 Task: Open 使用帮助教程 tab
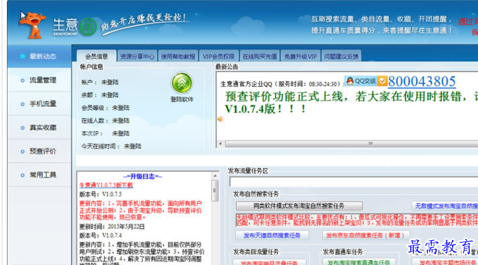[x=178, y=57]
